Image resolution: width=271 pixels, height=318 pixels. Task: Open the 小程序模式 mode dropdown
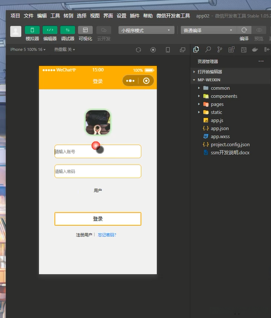pos(146,30)
